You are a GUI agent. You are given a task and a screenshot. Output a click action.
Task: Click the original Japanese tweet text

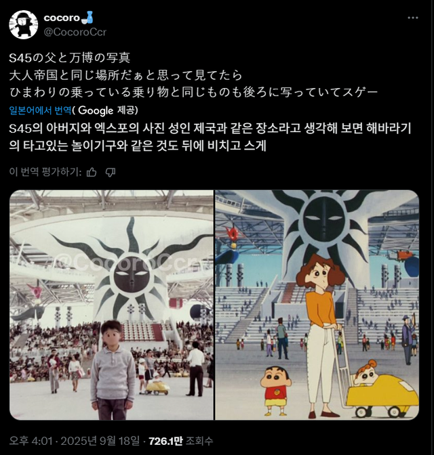coord(193,75)
